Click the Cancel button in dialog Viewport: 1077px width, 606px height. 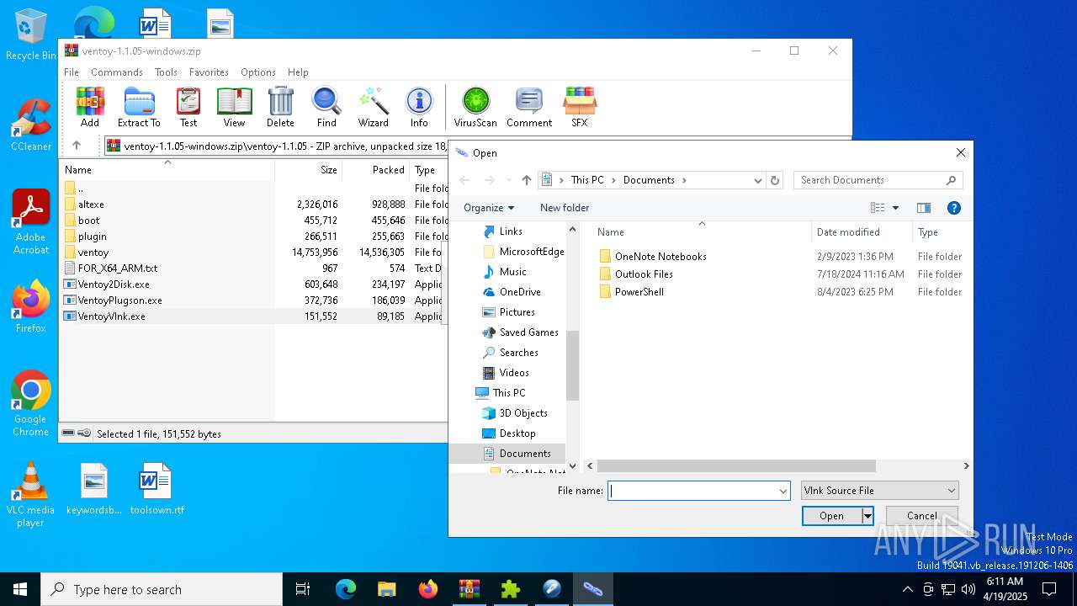(922, 516)
